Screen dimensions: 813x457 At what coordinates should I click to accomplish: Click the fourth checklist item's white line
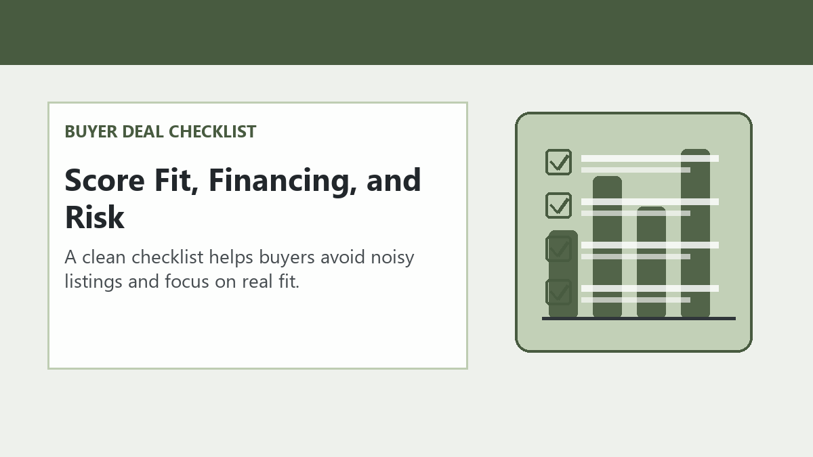pos(650,288)
